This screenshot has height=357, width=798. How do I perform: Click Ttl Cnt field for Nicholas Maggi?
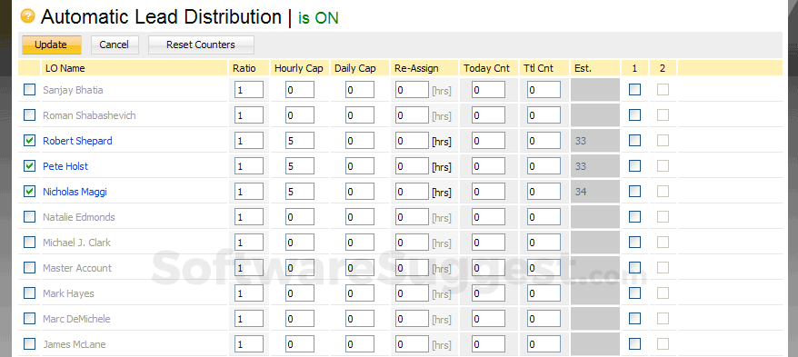[x=544, y=192]
